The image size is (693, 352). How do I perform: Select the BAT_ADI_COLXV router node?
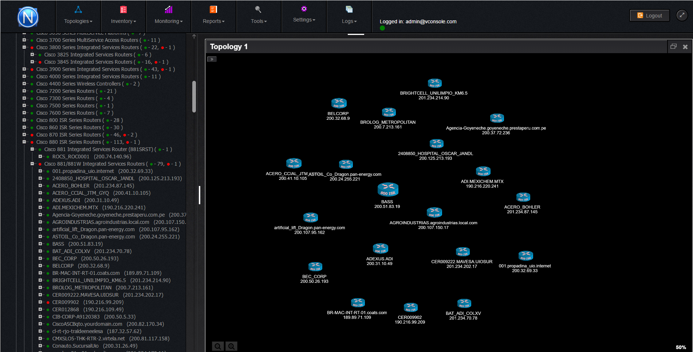pos(464,304)
